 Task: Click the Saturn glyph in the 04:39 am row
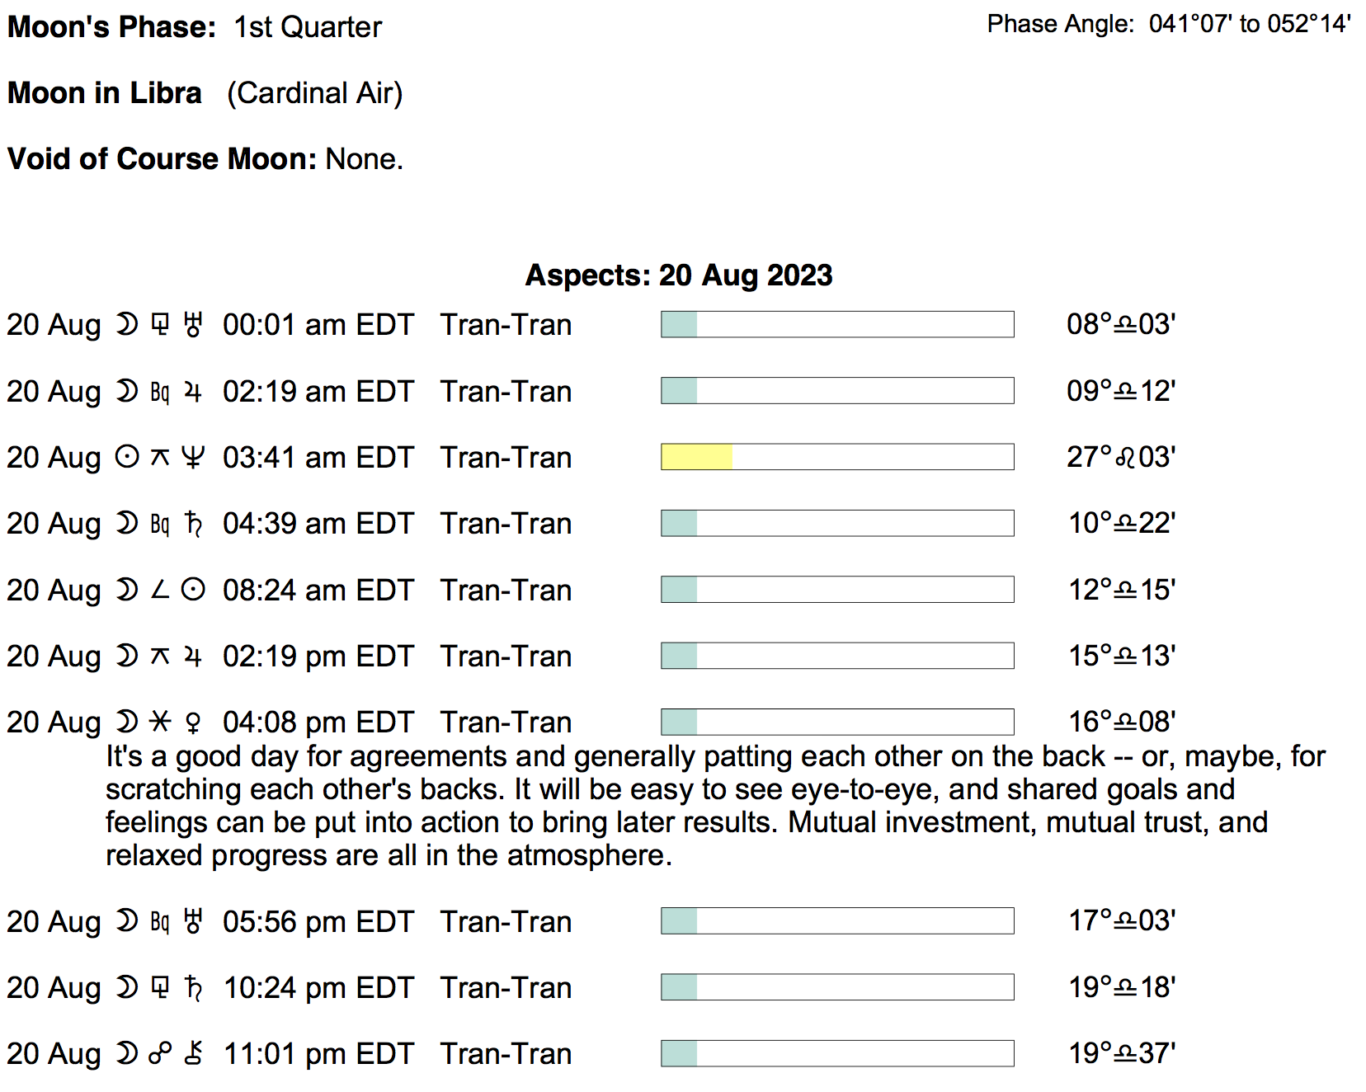[x=193, y=524]
